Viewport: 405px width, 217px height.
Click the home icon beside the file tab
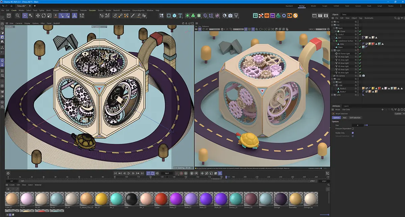11,6
